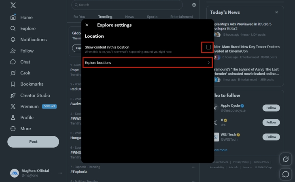The width and height of the screenshot is (295, 182).
Task: Click the Follow people icon
Action: (x=13, y=51)
